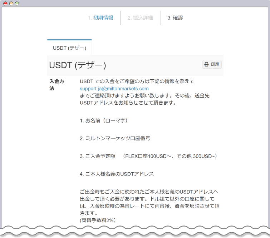Click the green maximize window button
Screen dimensions: 270x238
point(17,4)
